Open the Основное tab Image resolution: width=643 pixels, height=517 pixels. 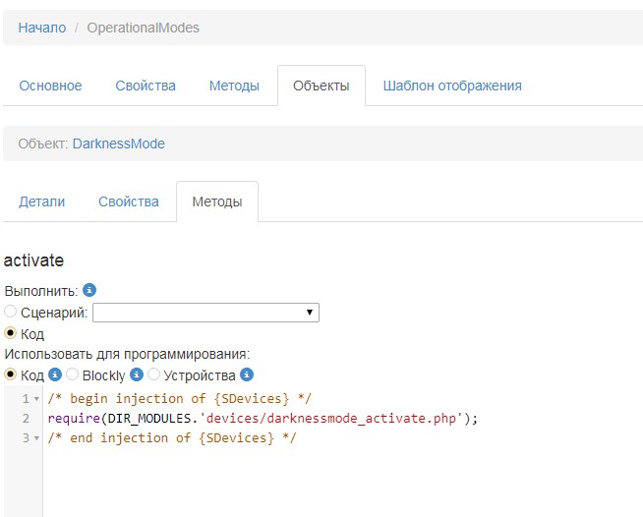click(50, 86)
